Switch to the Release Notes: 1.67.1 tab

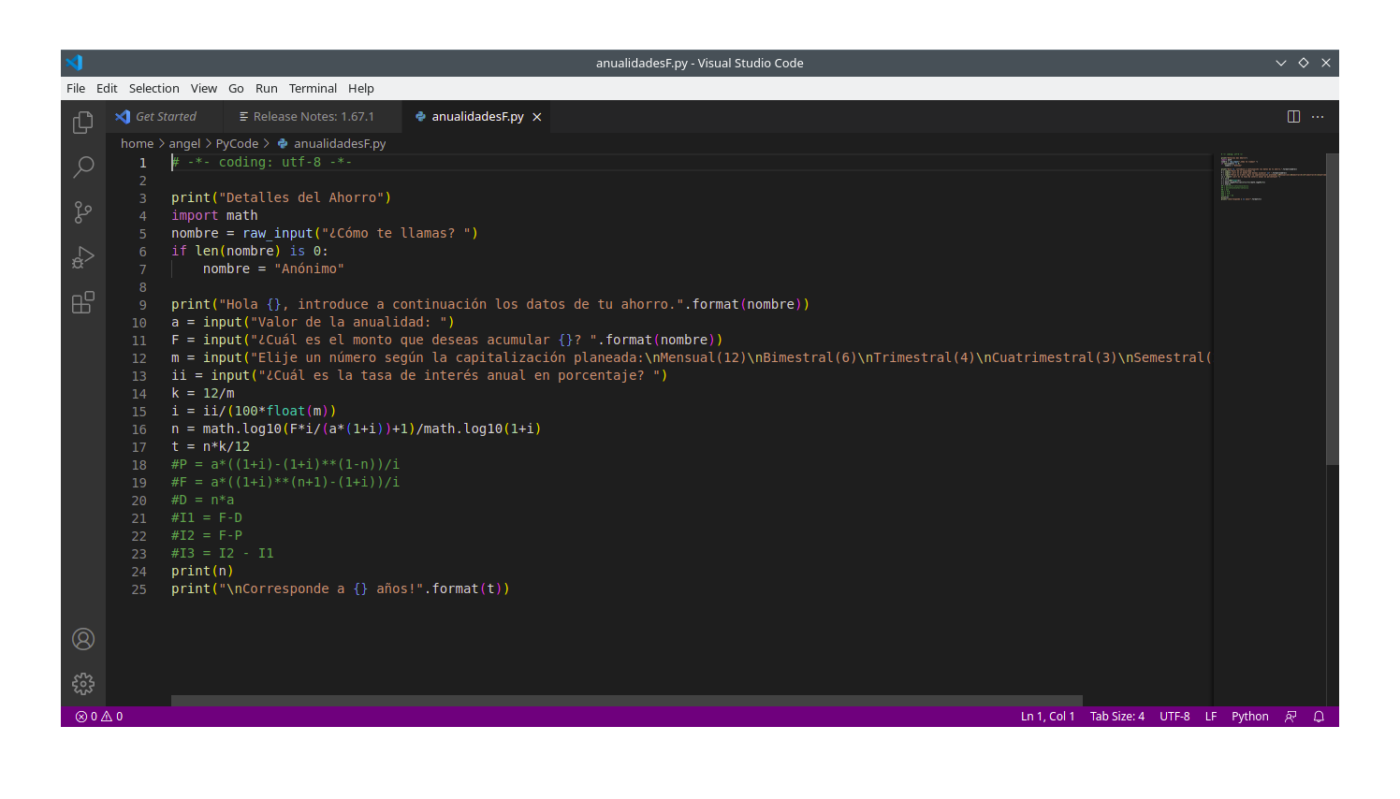tap(314, 117)
